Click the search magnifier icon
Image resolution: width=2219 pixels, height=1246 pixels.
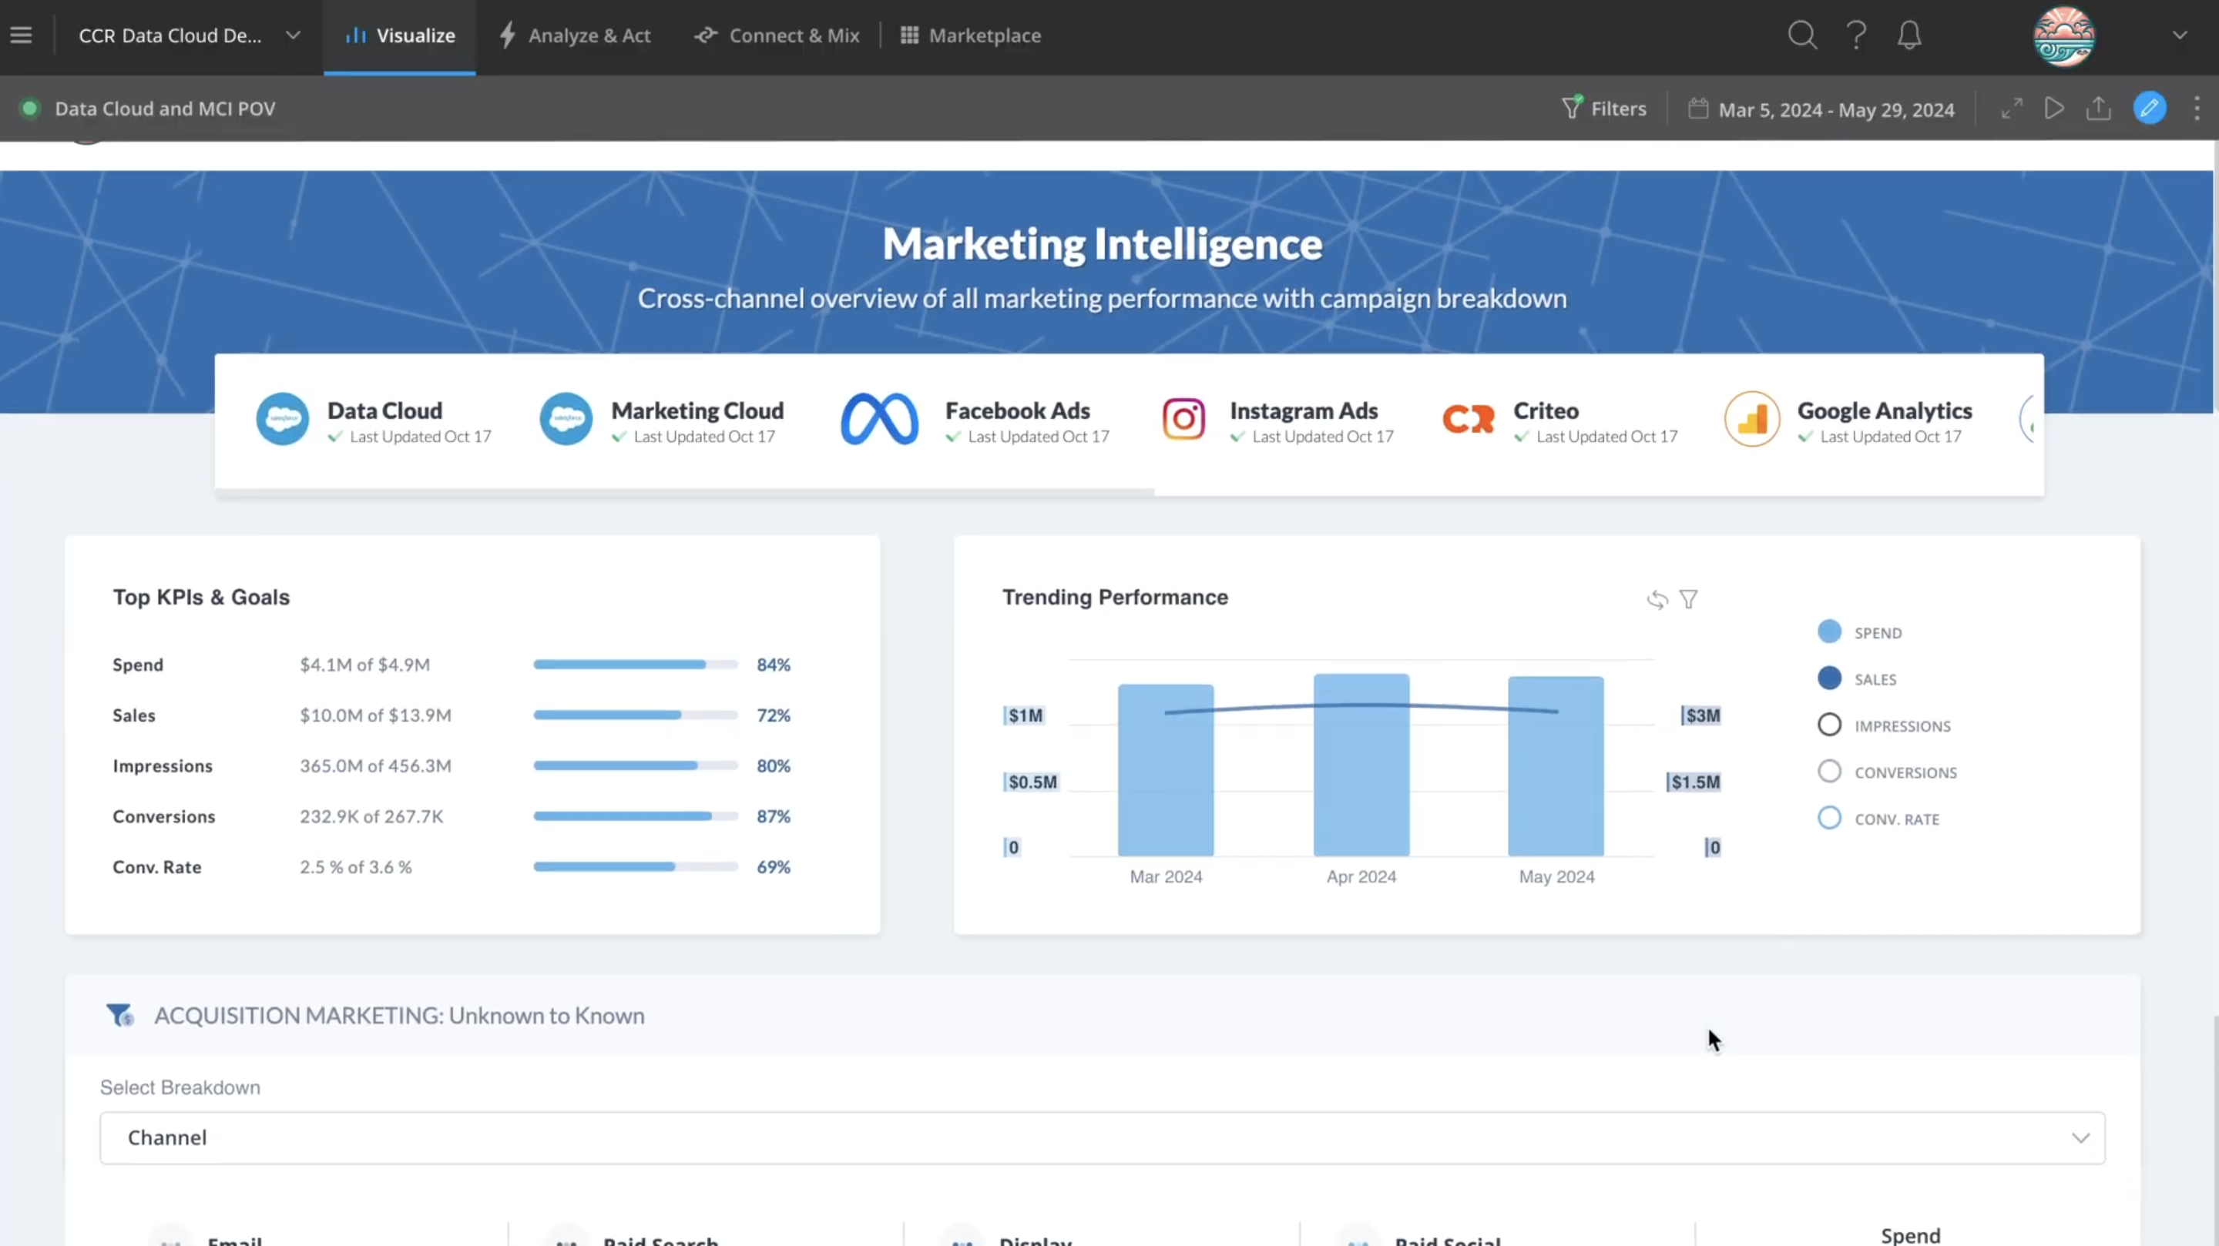pyautogui.click(x=1801, y=35)
